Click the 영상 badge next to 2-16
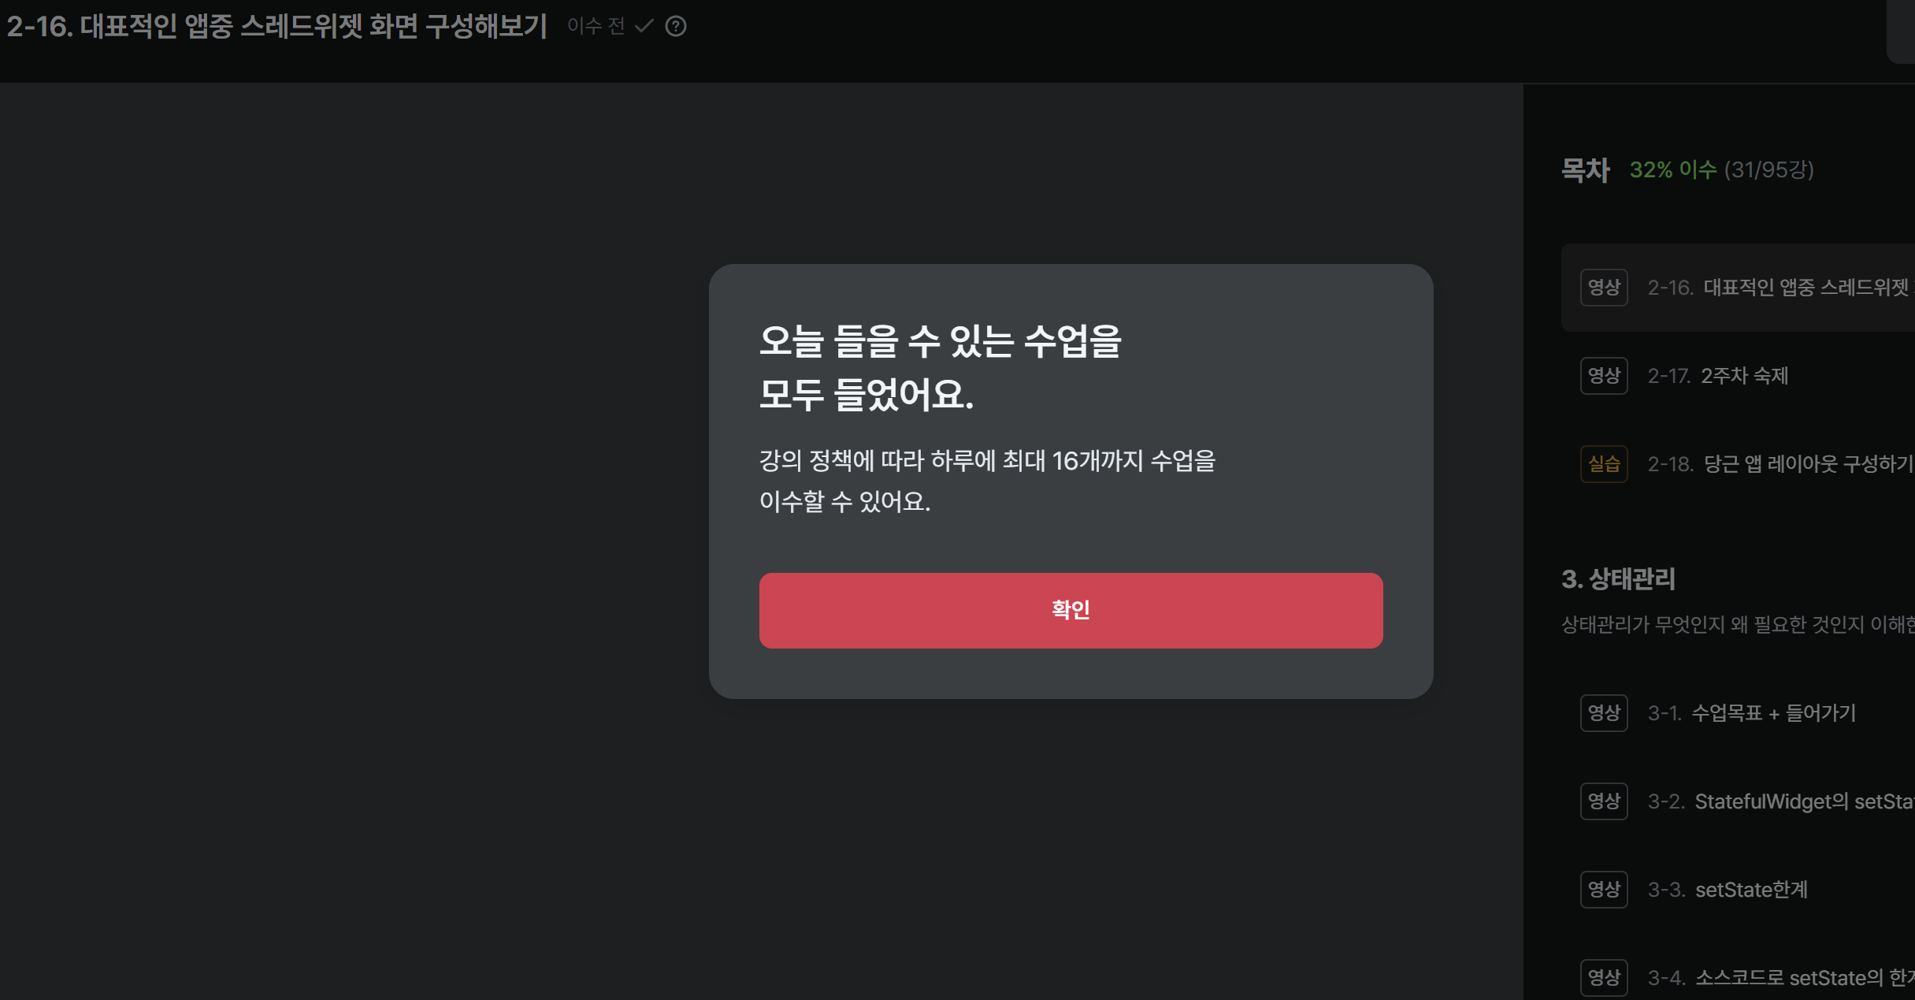The width and height of the screenshot is (1915, 1000). [1604, 288]
